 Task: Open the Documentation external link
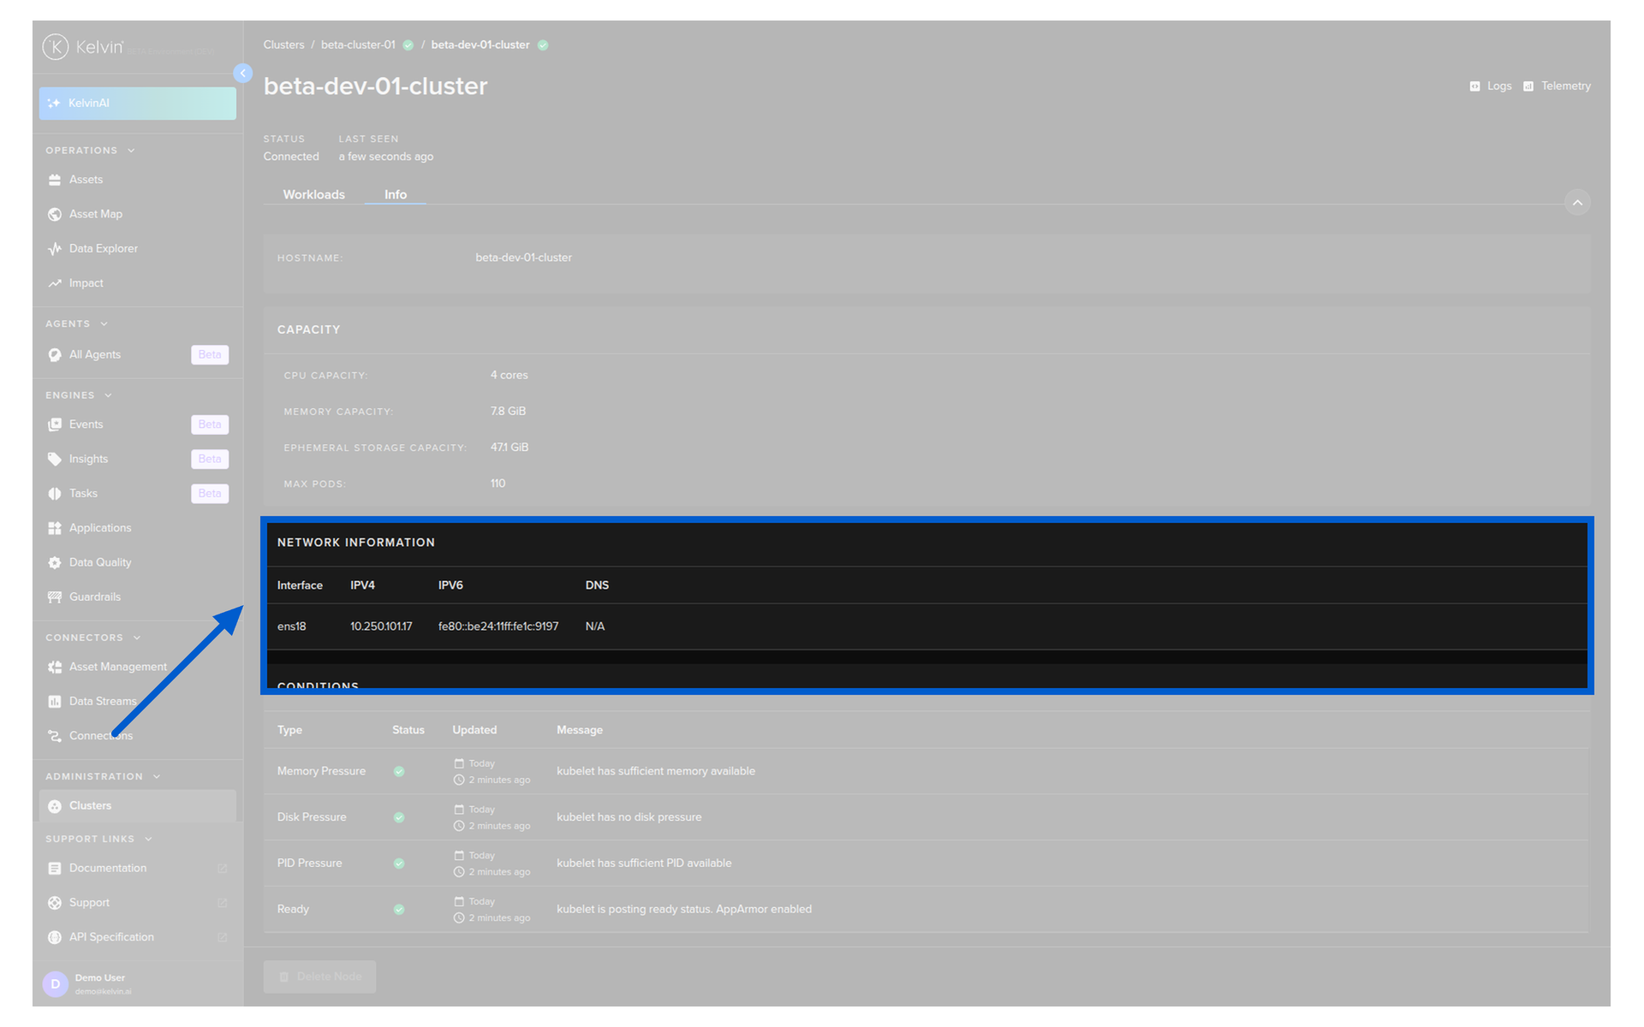click(x=223, y=869)
